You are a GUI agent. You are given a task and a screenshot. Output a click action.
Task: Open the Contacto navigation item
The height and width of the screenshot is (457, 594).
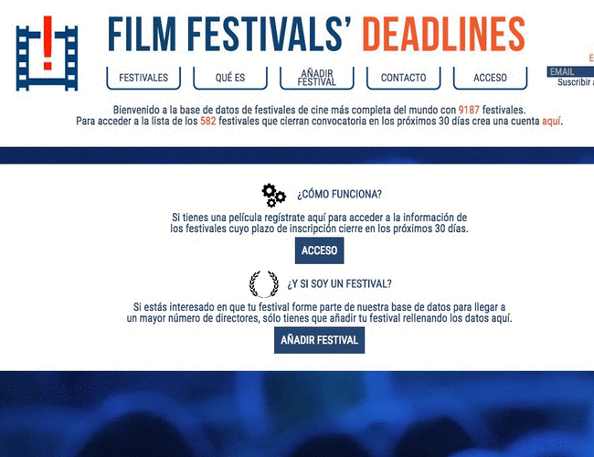click(x=403, y=78)
